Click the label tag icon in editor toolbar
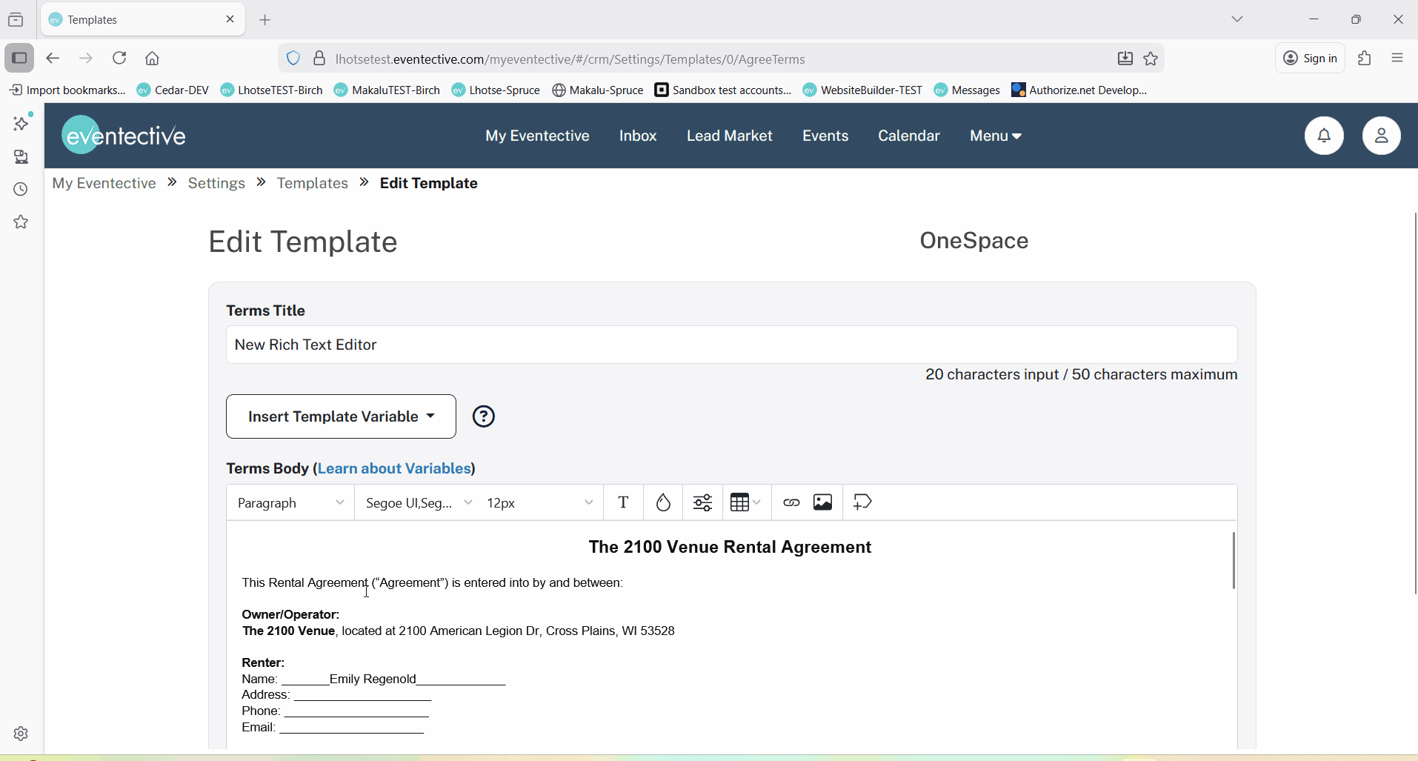 (864, 503)
